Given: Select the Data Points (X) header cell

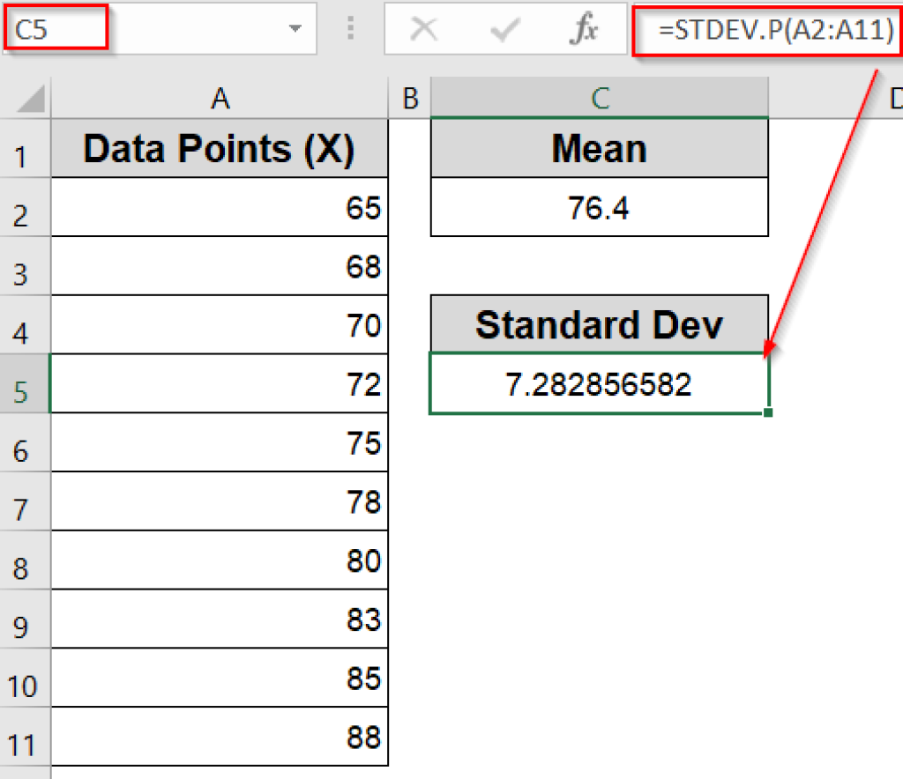Looking at the screenshot, I should (x=220, y=148).
